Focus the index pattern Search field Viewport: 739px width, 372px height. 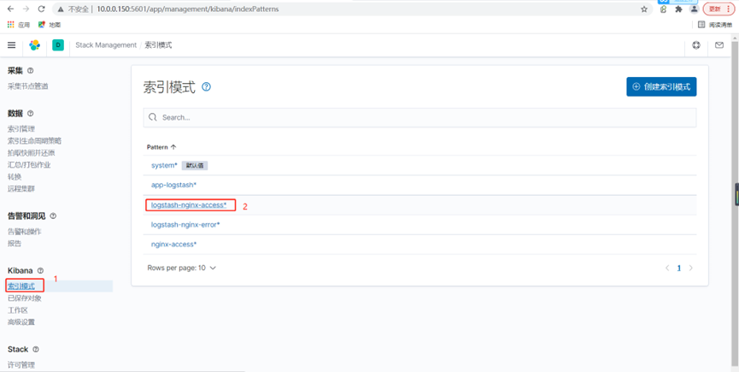click(x=419, y=117)
